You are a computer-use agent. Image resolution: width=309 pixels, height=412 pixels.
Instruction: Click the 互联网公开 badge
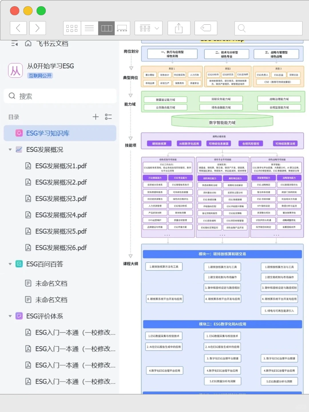pos(40,76)
